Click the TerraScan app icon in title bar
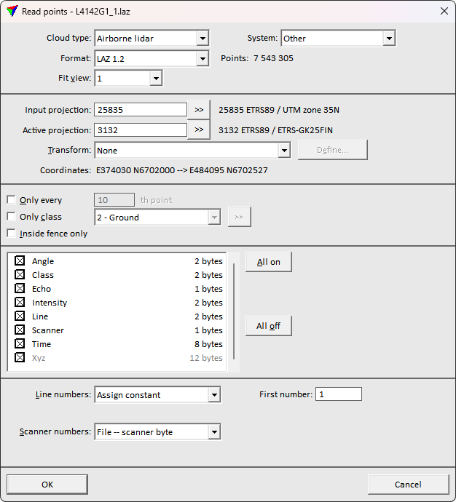This screenshot has height=502, width=456. point(12,11)
